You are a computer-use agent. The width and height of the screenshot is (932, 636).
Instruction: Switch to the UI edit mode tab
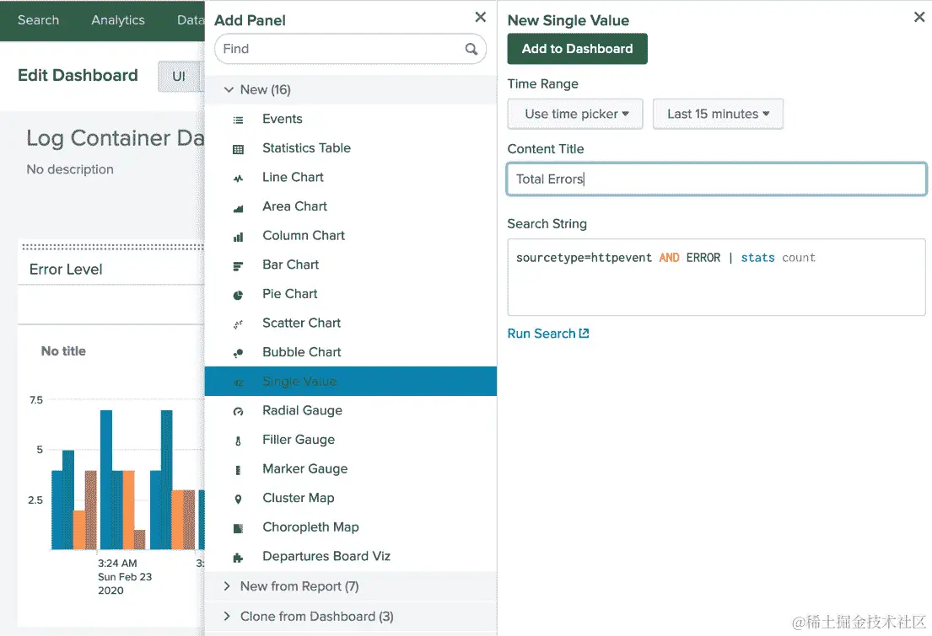coord(178,77)
